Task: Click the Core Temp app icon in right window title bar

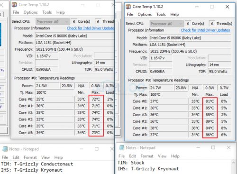Action: click(x=128, y=7)
